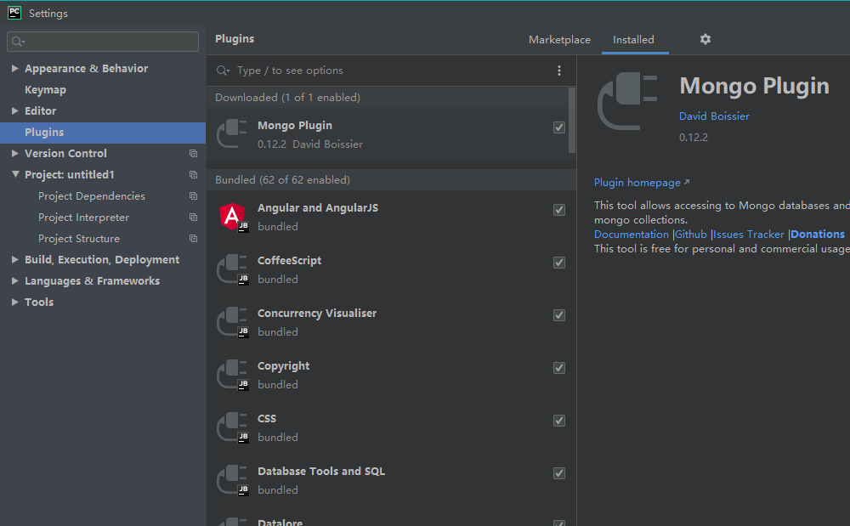
Task: Click project-level icon beside Version Control
Action: (x=193, y=153)
